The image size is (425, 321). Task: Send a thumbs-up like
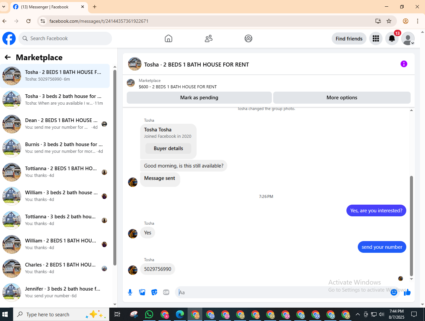407,292
